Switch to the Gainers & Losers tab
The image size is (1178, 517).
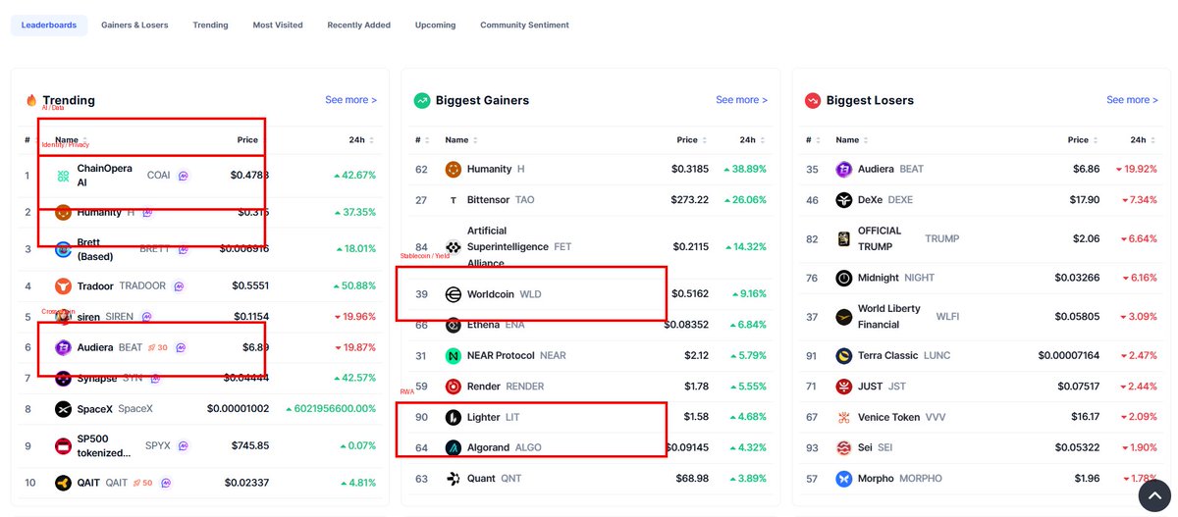tap(134, 25)
